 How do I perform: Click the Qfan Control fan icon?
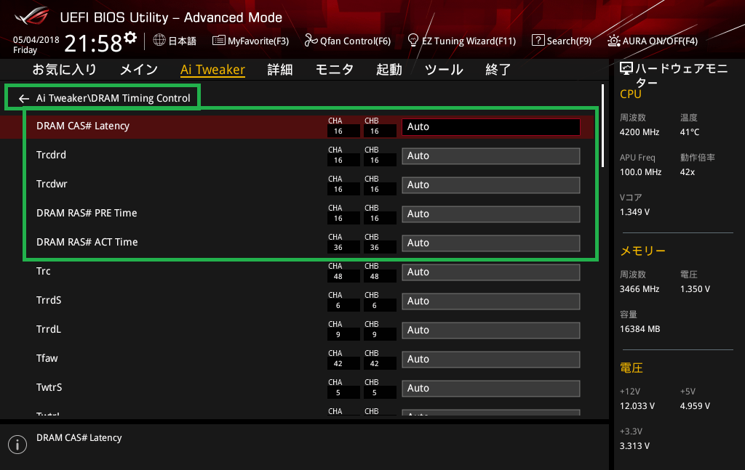click(x=311, y=40)
